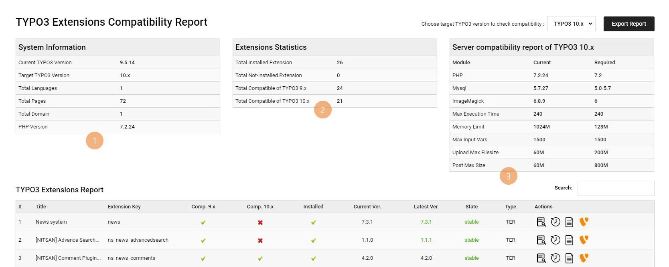Click the Post Max Size required value 800M
Viewport: 669px width, 267px height.
click(x=601, y=165)
